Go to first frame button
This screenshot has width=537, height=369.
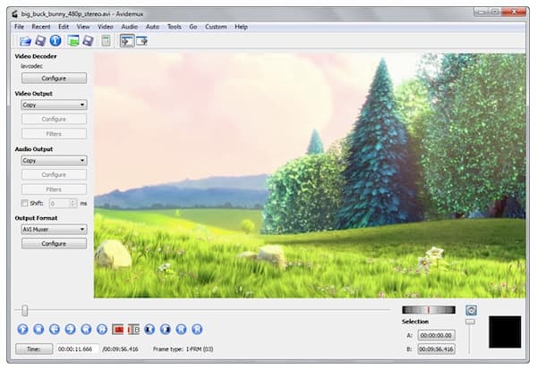(x=181, y=329)
